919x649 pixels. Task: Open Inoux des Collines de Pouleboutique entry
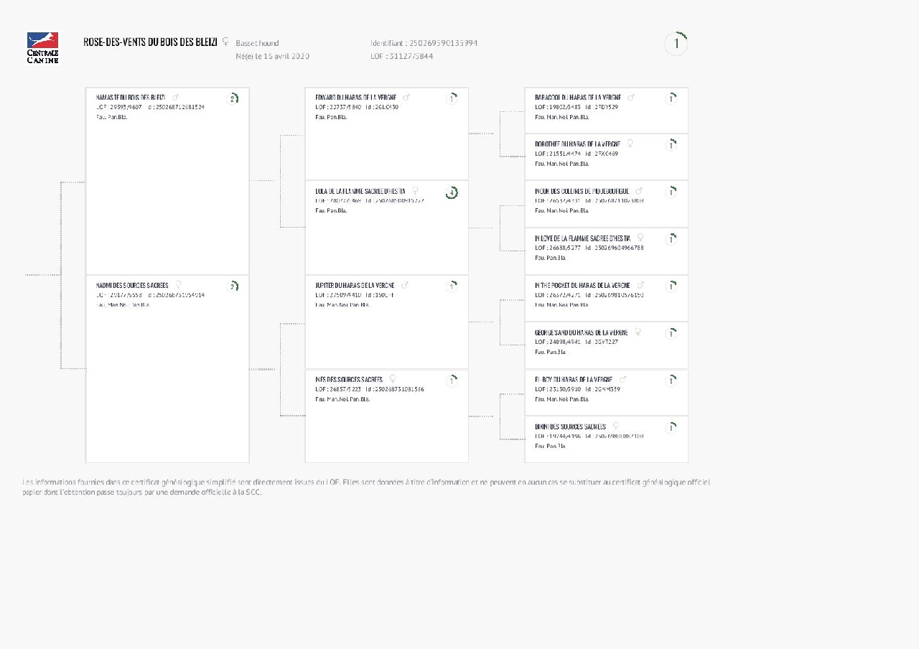[582, 191]
